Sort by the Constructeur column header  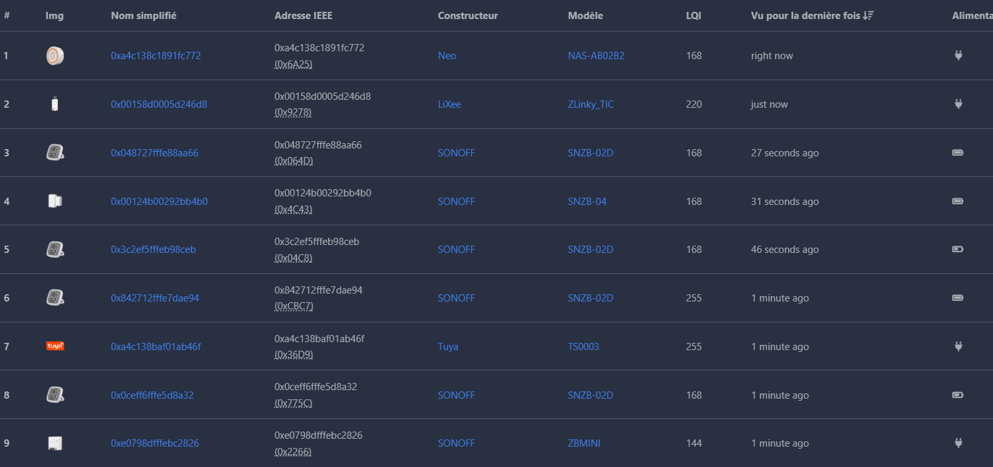(x=468, y=16)
